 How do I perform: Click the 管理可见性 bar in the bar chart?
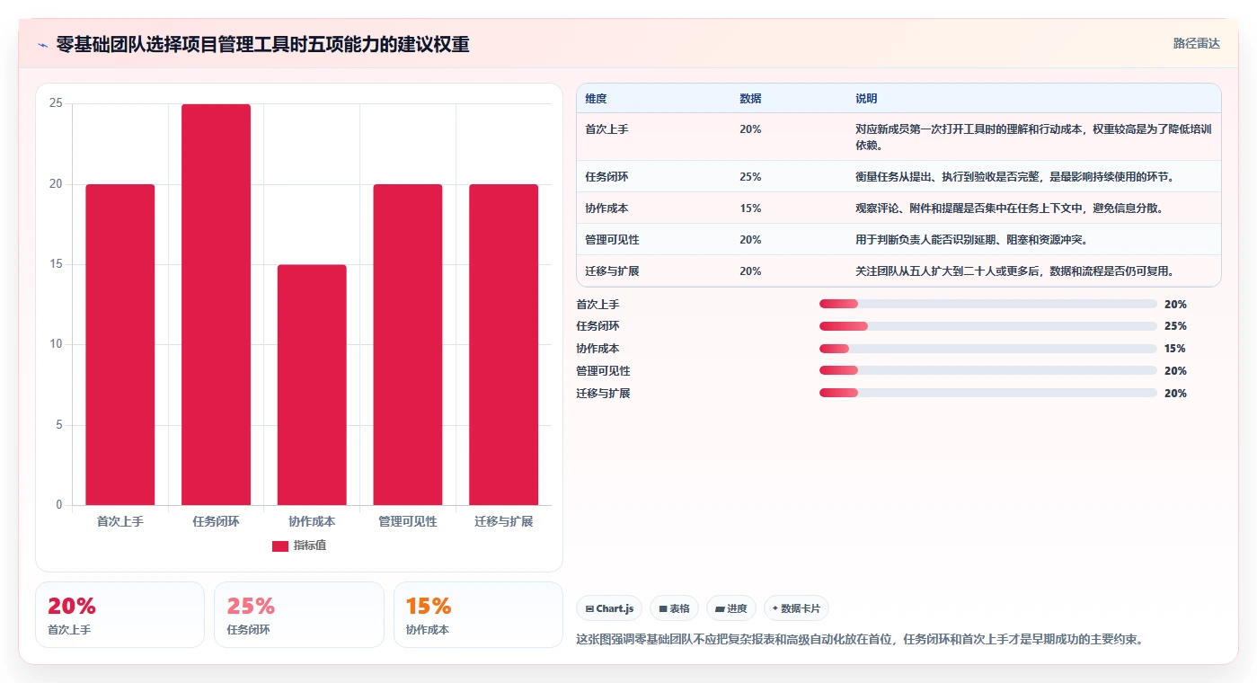(408, 344)
